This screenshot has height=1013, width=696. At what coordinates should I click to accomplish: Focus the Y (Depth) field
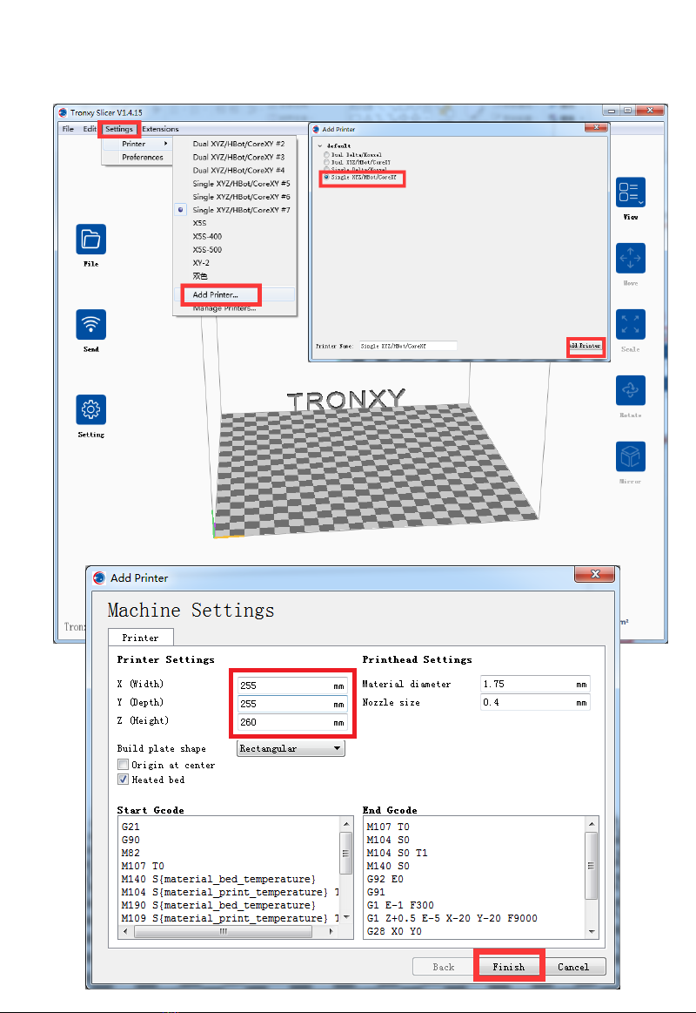293,704
